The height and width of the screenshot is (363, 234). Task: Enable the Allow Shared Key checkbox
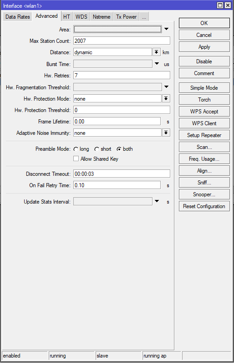(76, 158)
